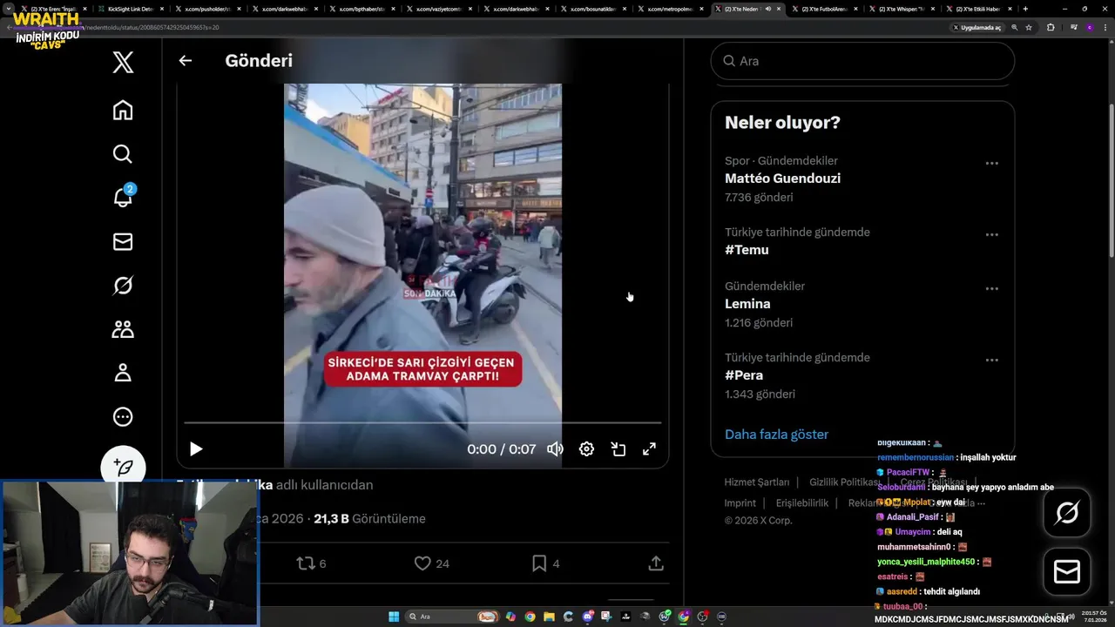Click the Görüntüleme view count
Screen dimensions: 1115x627
point(370,519)
